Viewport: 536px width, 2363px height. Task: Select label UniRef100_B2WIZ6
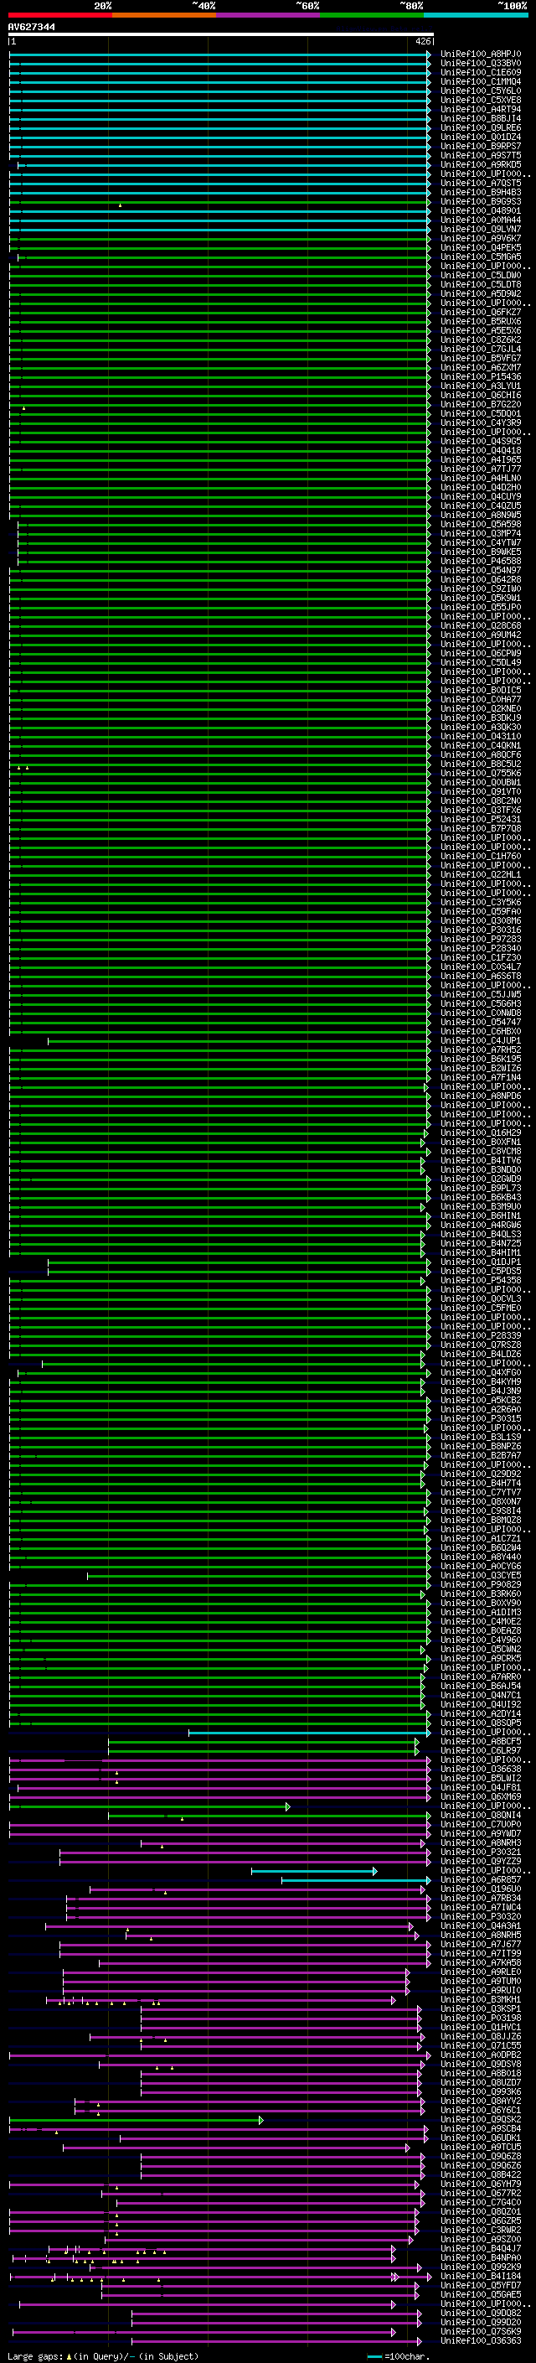tap(481, 1069)
